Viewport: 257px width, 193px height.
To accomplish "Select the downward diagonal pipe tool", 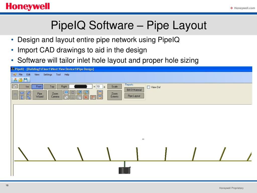I will pos(29,97).
